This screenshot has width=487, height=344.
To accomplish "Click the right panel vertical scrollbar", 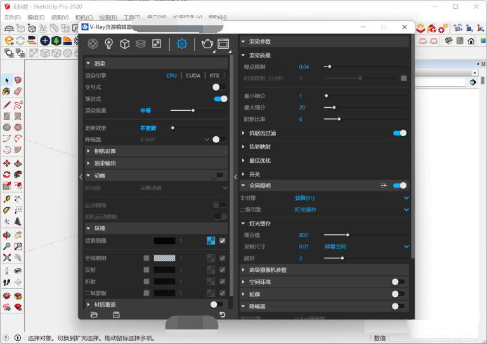I will coord(412,146).
